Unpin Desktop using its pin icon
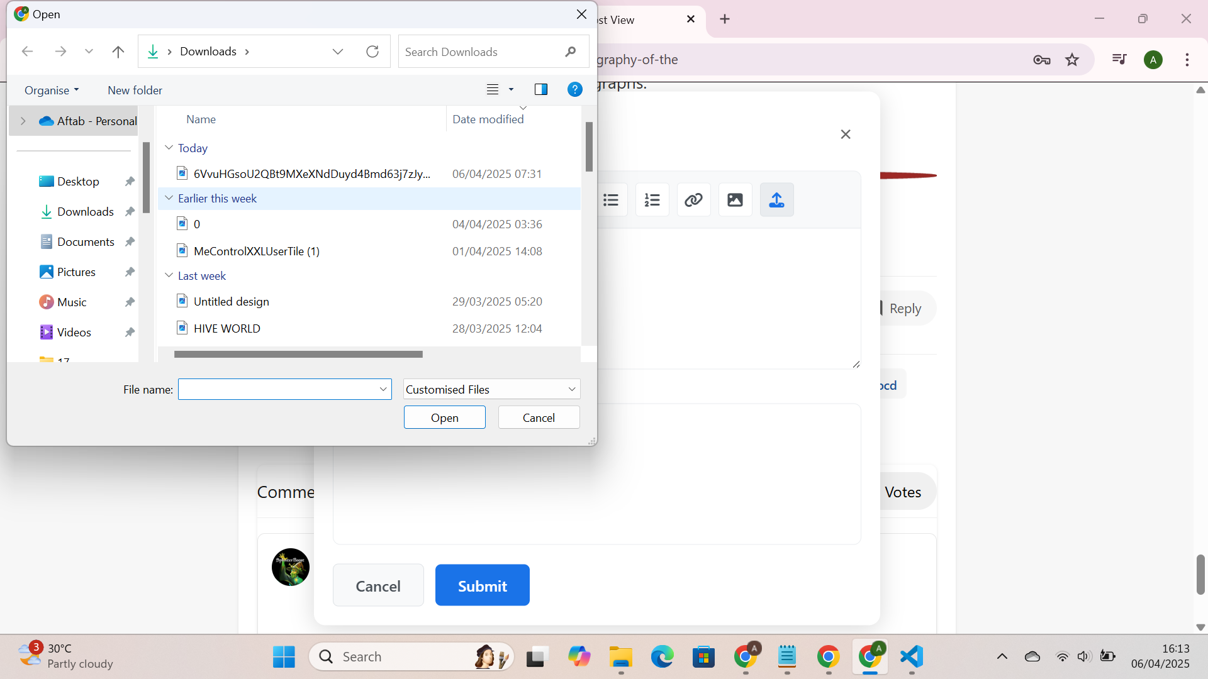Image resolution: width=1208 pixels, height=679 pixels. point(130,181)
